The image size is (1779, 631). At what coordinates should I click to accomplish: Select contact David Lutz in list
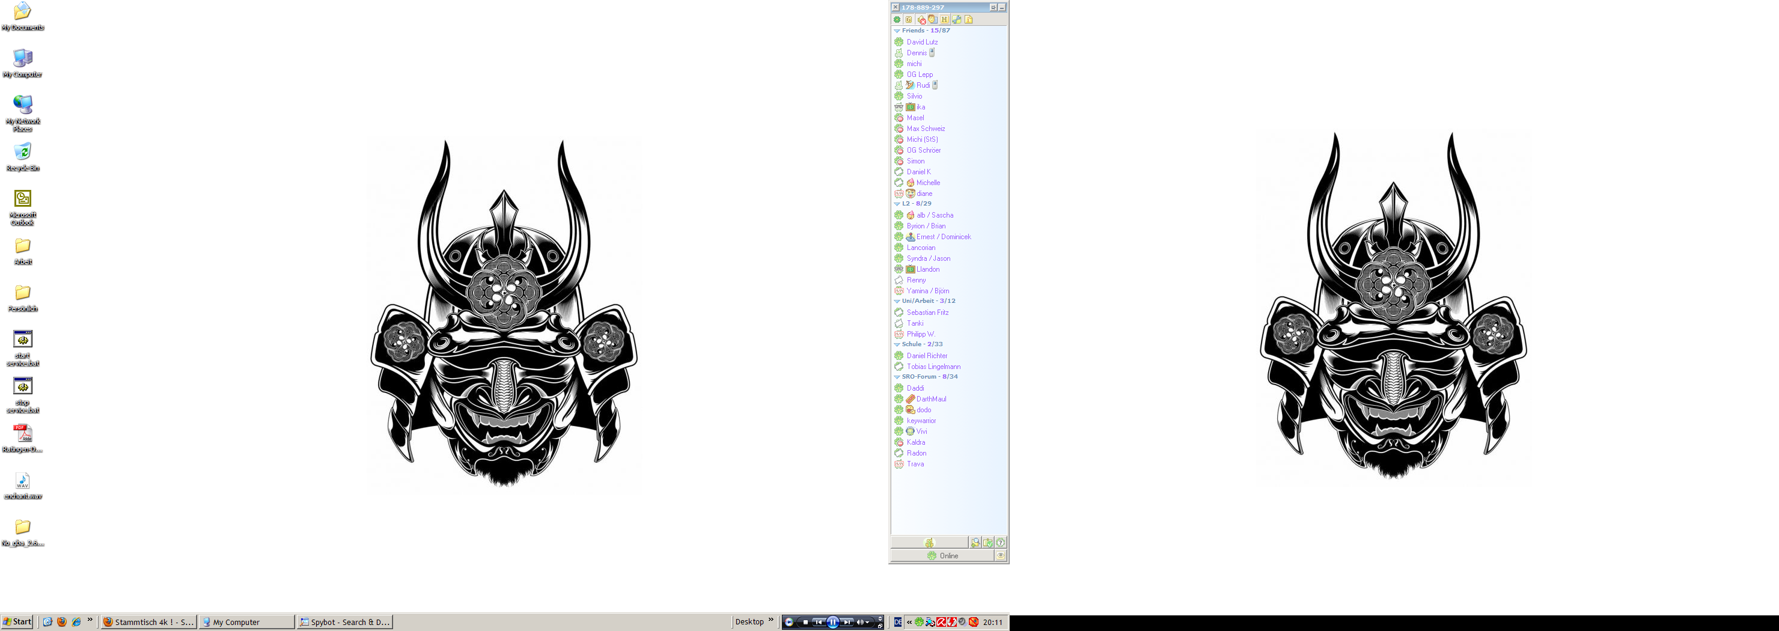tap(922, 42)
